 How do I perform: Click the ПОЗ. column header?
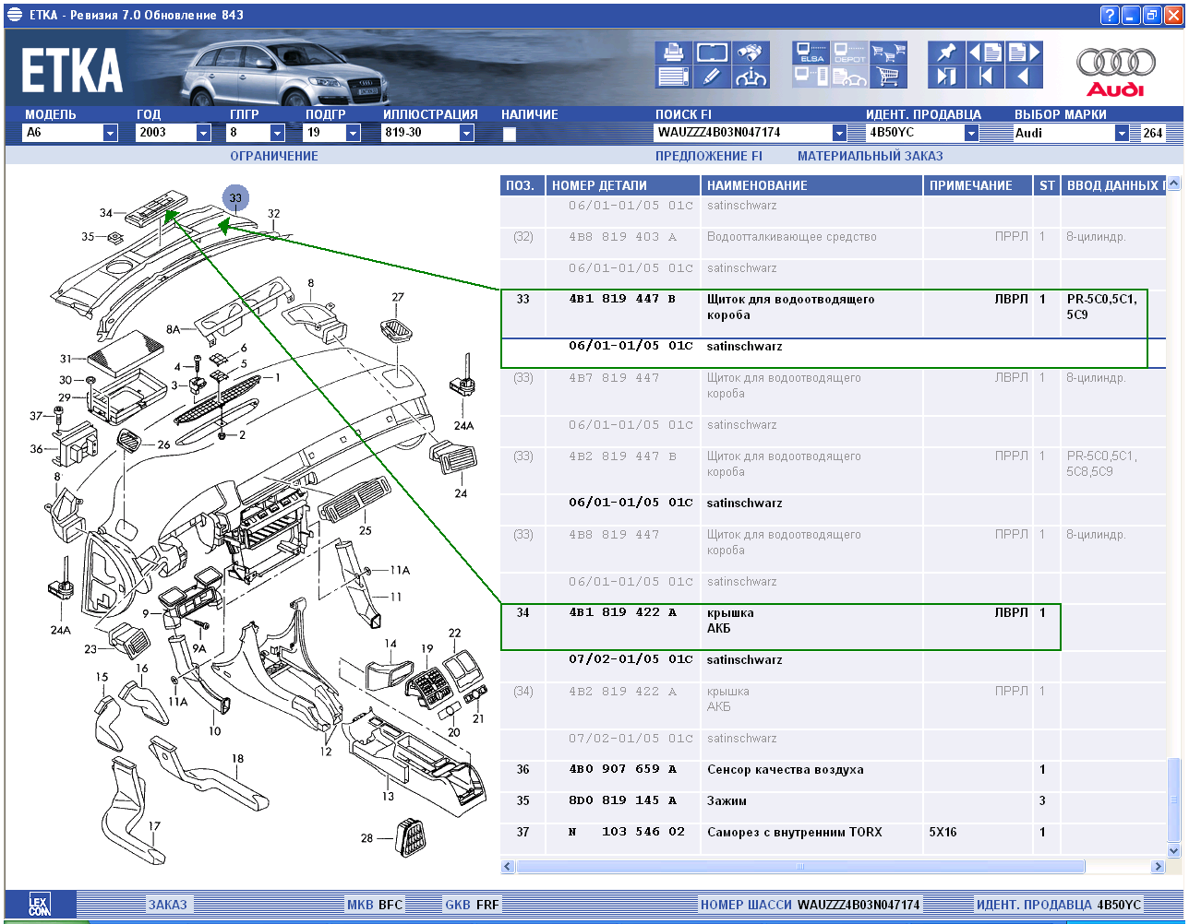[x=522, y=185]
